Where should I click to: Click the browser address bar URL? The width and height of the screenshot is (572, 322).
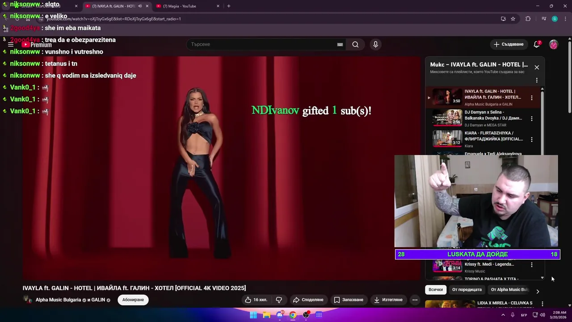pos(114,19)
